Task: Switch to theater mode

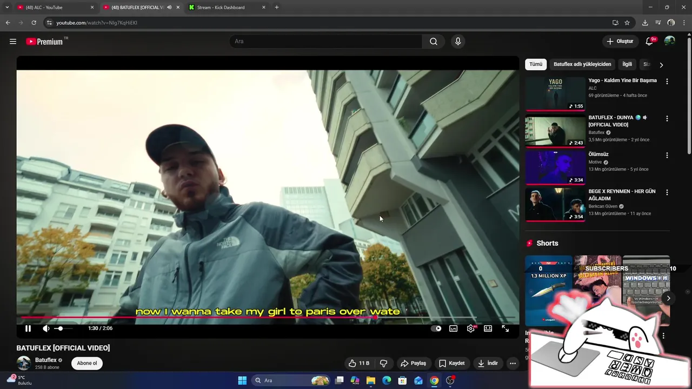Action: tap(488, 328)
